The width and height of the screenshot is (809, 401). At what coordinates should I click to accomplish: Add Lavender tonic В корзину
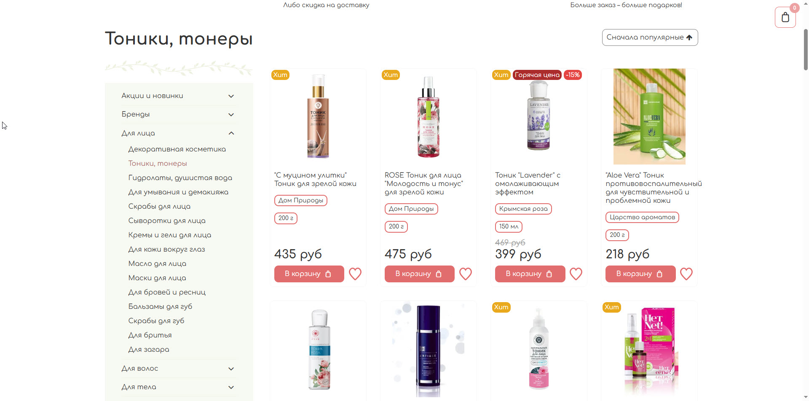530,274
